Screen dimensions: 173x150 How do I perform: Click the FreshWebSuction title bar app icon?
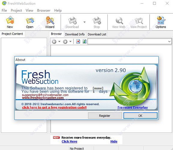[x=4, y=3]
